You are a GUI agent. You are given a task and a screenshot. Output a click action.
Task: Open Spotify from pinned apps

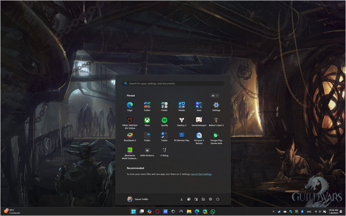[164, 120]
